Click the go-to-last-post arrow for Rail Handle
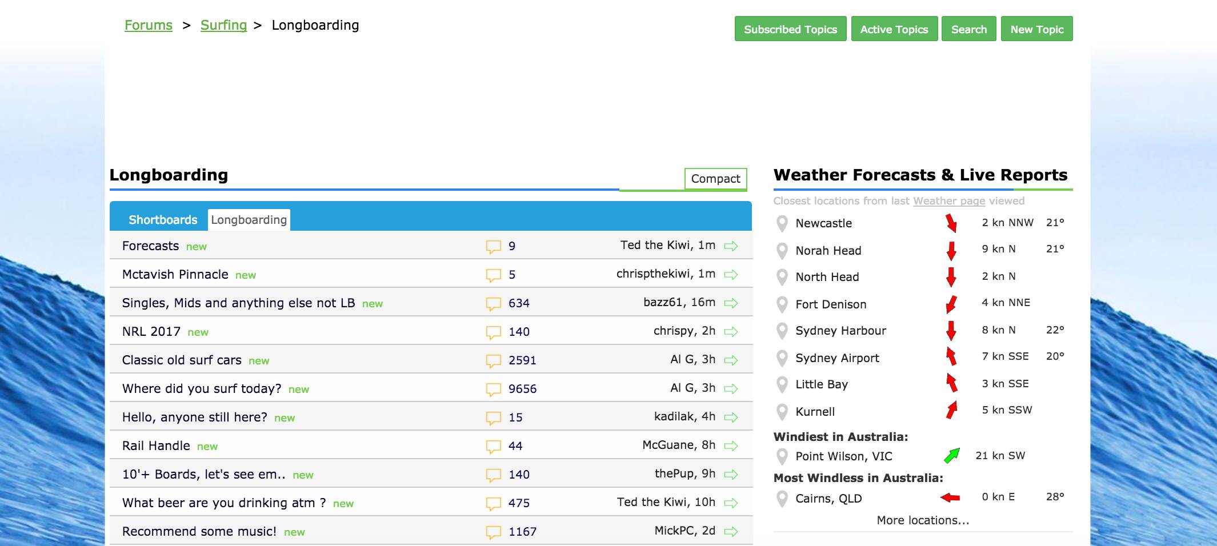The width and height of the screenshot is (1217, 546). [731, 446]
